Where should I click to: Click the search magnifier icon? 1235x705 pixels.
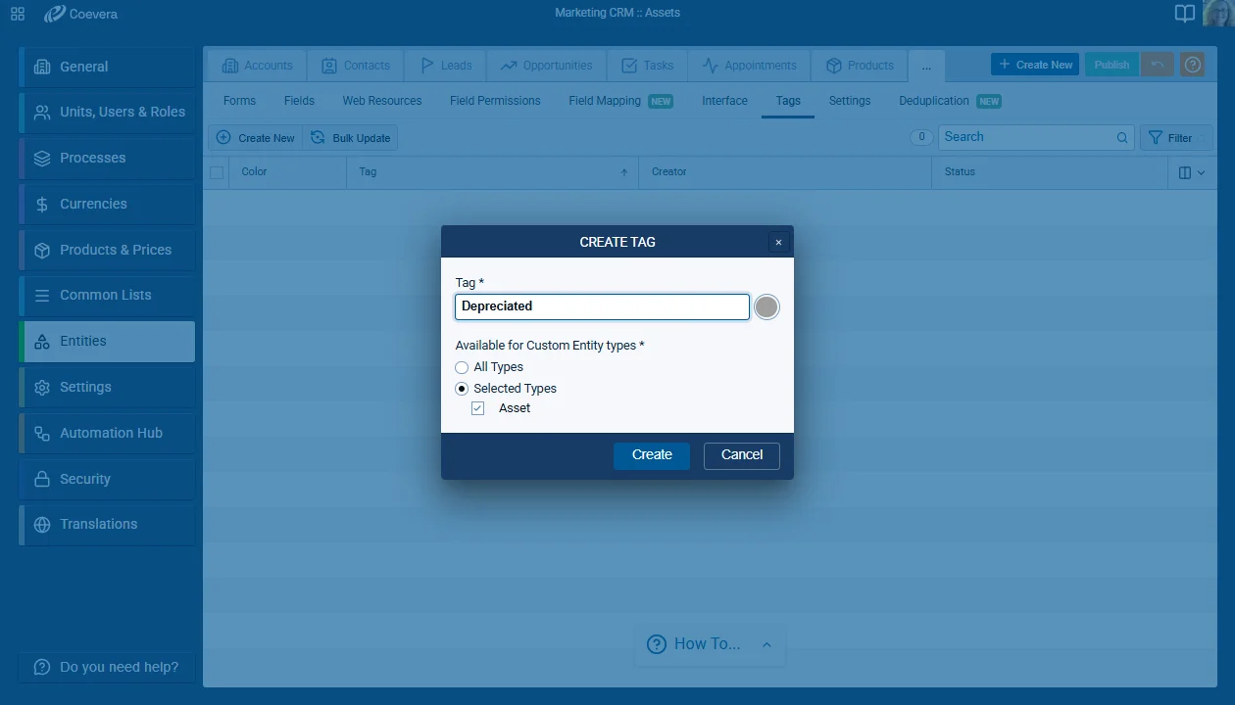coord(1122,138)
